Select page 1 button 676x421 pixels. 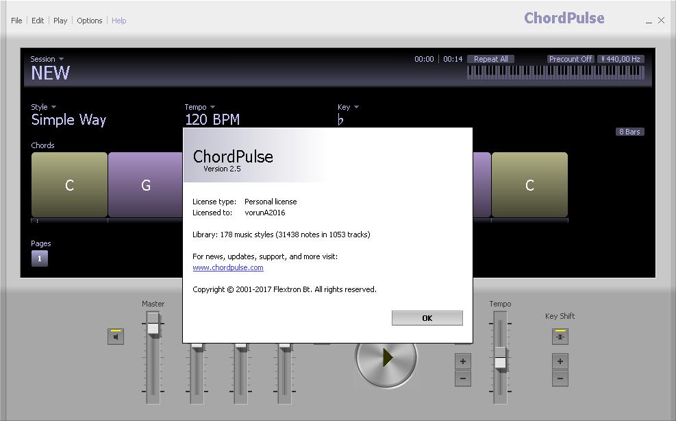tap(40, 258)
